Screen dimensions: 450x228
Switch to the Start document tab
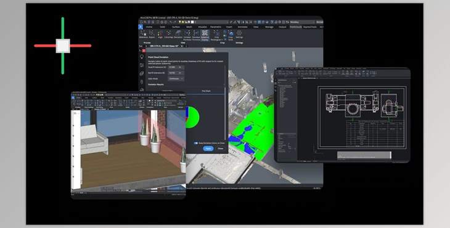pyautogui.click(x=141, y=46)
